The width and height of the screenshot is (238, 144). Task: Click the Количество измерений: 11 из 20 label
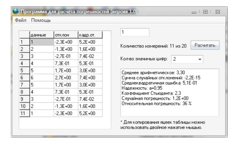point(154,46)
